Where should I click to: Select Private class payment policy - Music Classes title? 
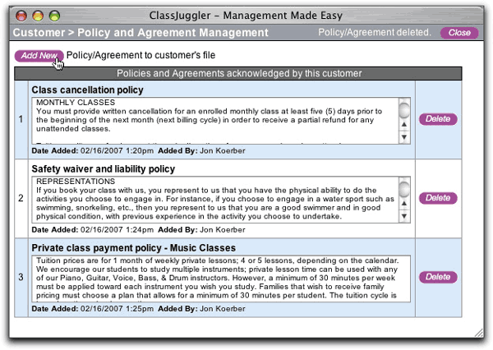pyautogui.click(x=134, y=248)
